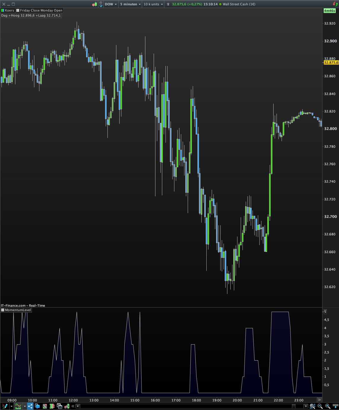Viewport: 339px width, 410px height.
Task: Click the 4m46s countdown timer badge
Action: [330, 11]
